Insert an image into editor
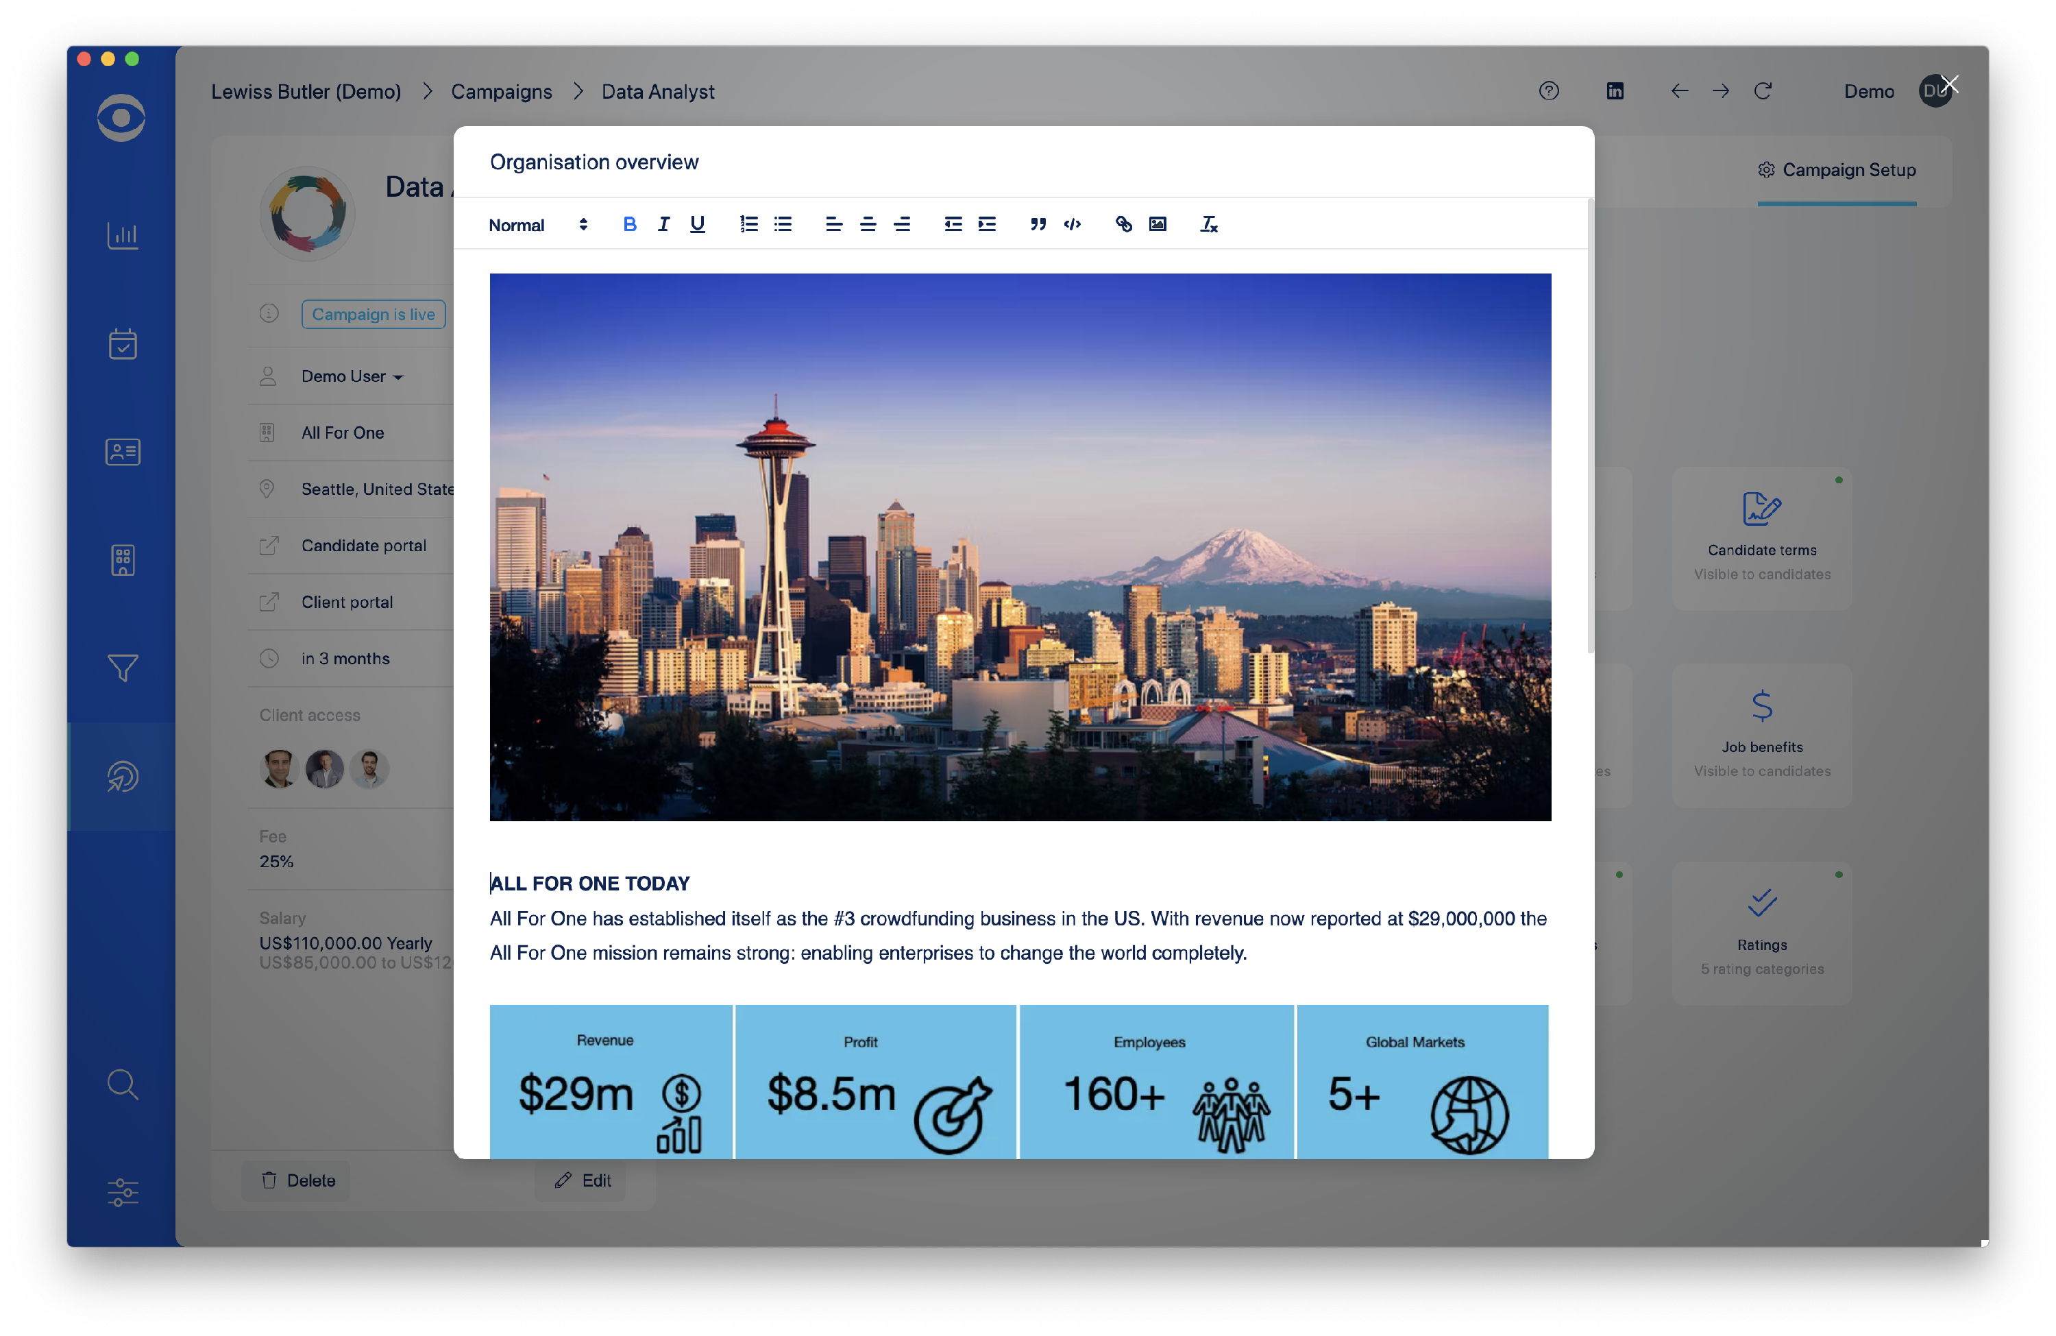Image resolution: width=2056 pixels, height=1336 pixels. coord(1158,225)
